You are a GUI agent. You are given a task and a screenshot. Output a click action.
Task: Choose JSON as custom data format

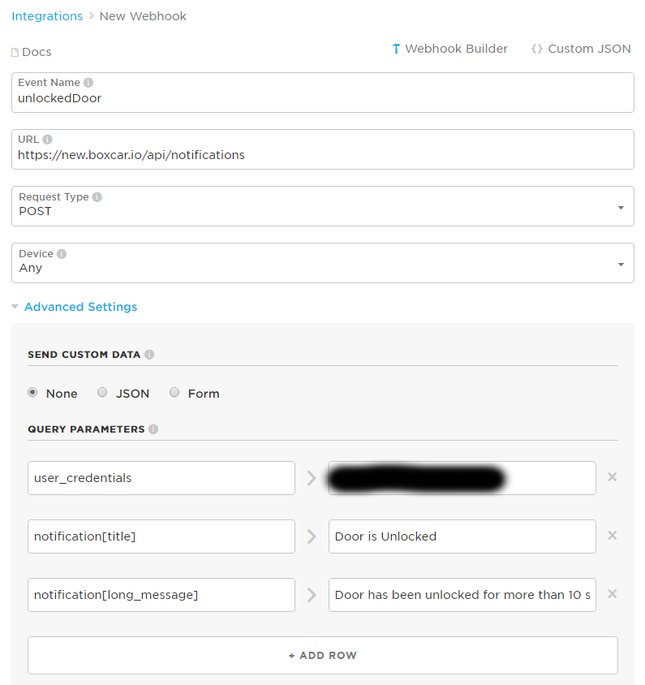(102, 393)
